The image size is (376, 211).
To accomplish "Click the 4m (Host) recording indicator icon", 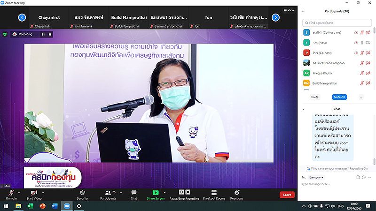I will coord(356,43).
